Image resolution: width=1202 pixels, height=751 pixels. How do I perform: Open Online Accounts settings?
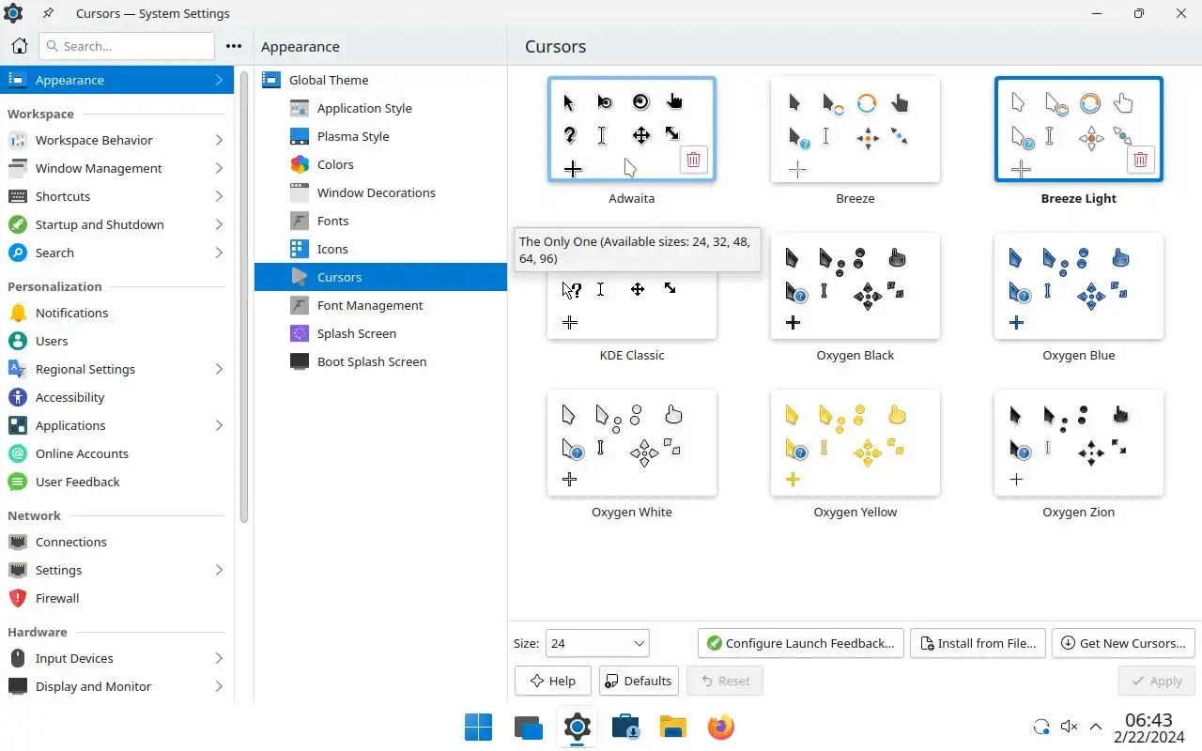(117, 453)
